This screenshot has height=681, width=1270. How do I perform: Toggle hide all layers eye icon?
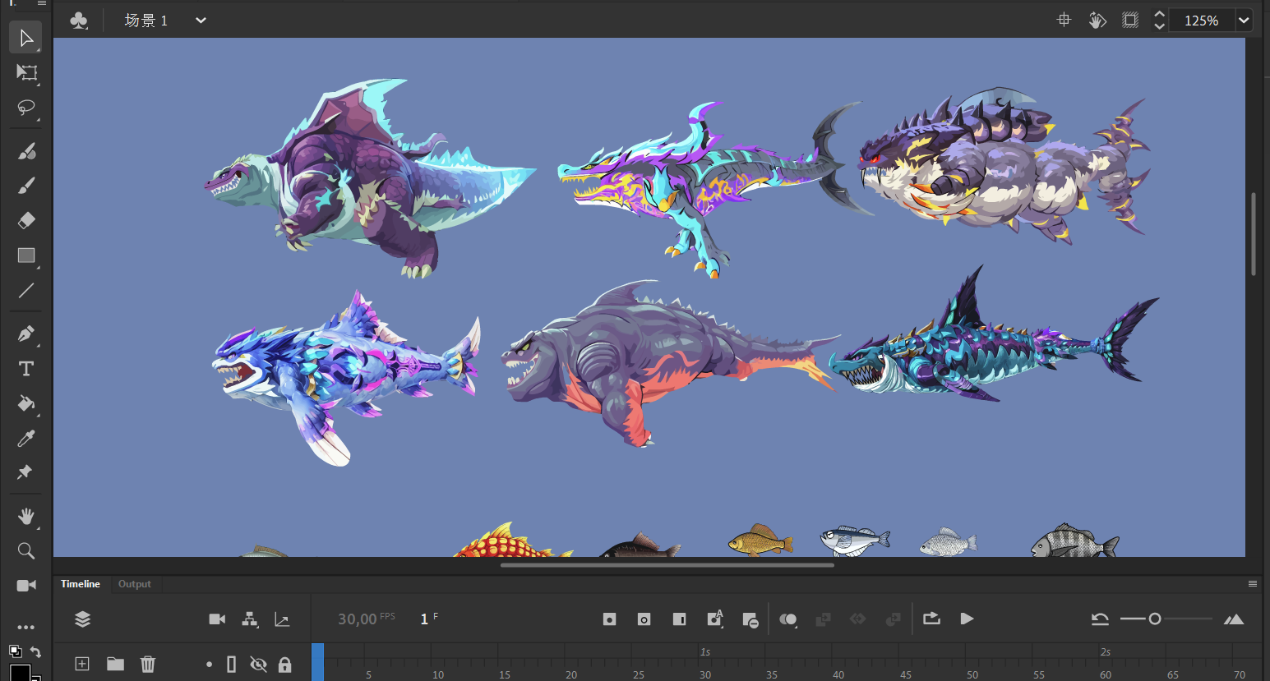[x=258, y=664]
